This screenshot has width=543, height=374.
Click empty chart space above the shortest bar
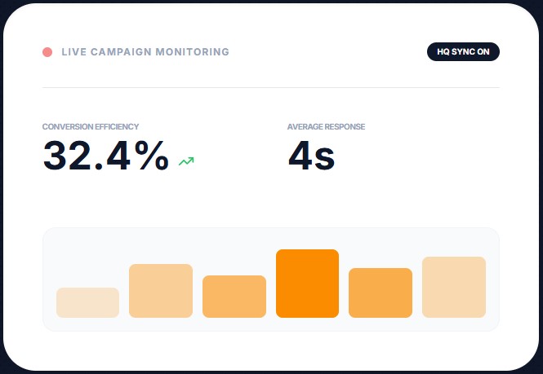click(87, 259)
